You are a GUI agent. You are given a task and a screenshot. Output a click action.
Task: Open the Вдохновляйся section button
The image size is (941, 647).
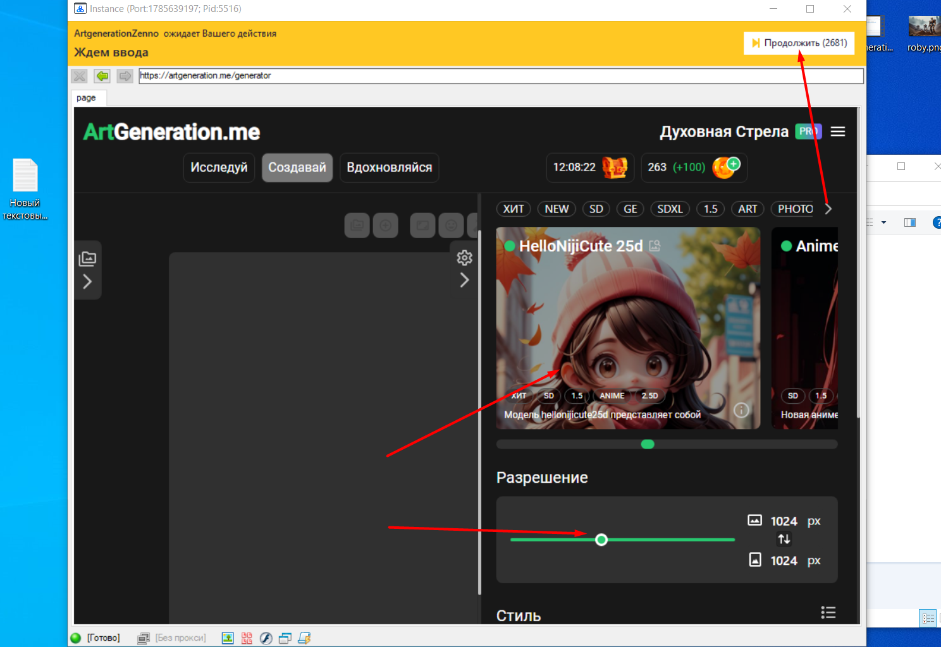pyautogui.click(x=389, y=167)
